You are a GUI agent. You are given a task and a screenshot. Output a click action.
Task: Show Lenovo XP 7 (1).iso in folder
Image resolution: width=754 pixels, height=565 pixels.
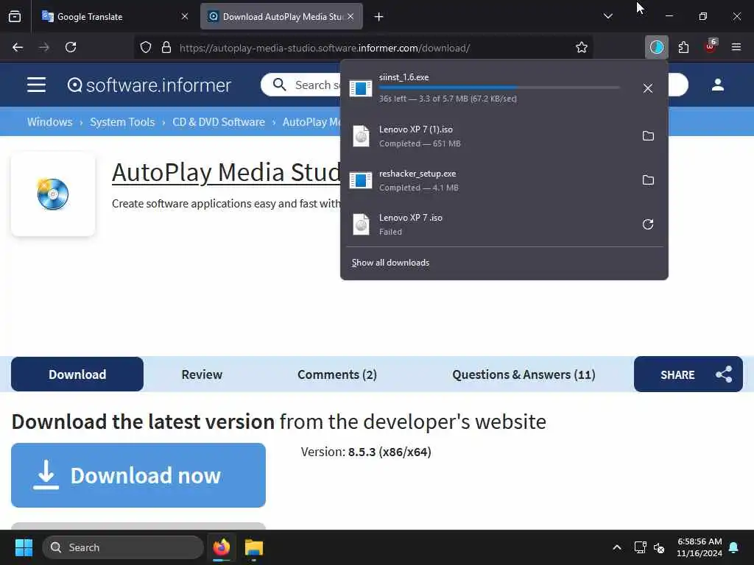(x=648, y=136)
